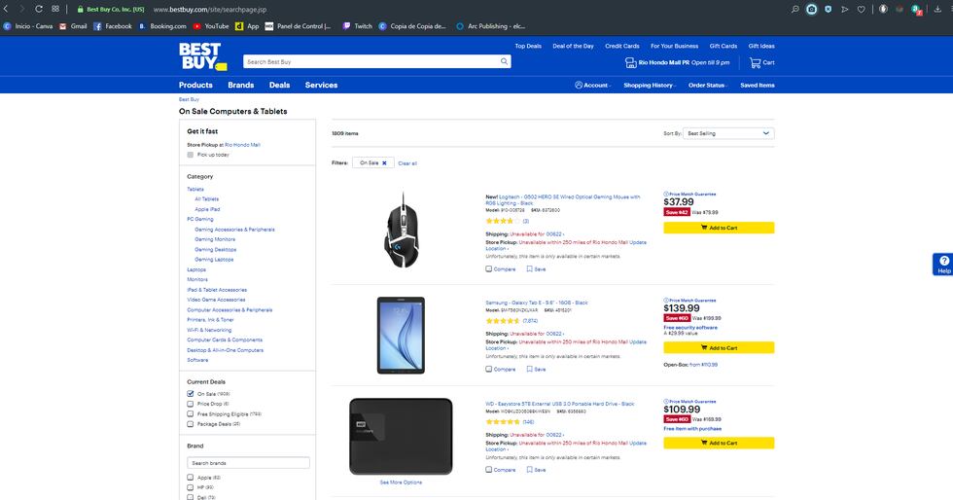Click the Search brands input field

point(248,463)
